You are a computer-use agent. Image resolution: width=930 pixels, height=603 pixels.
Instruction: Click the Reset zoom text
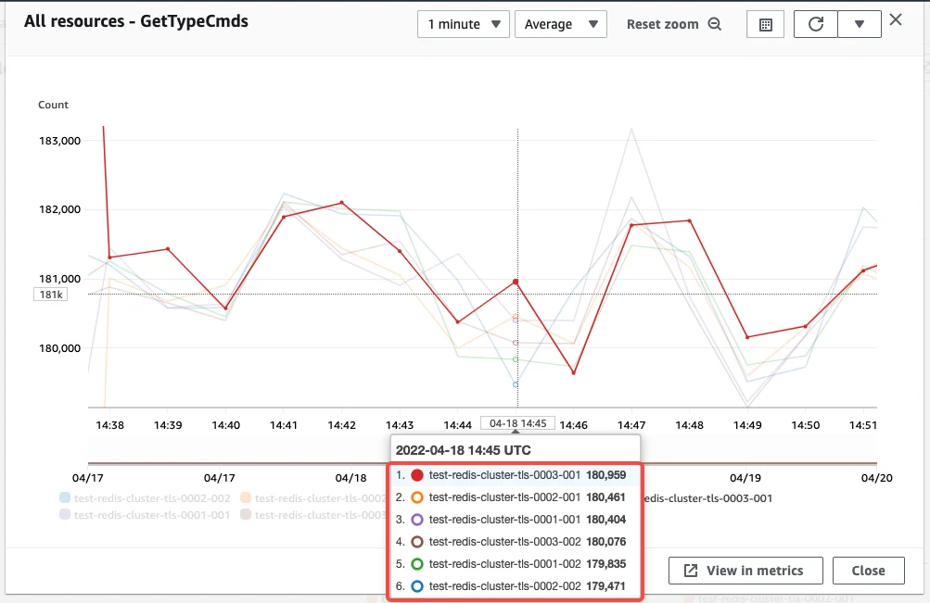click(663, 24)
